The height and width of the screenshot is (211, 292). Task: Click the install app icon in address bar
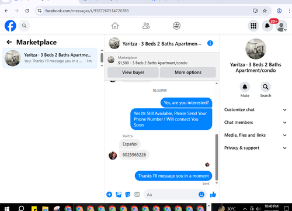coord(255,11)
